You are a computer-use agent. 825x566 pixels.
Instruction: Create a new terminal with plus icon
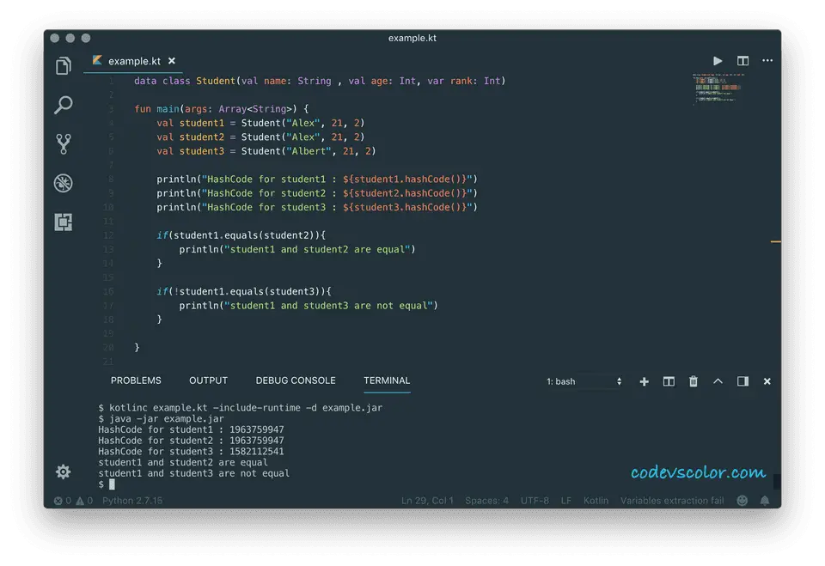[x=644, y=381]
